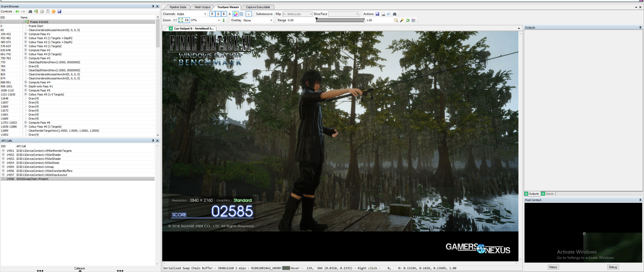Expand the Compute Pass #1 node
The height and width of the screenshot is (272, 644).
[25, 34]
